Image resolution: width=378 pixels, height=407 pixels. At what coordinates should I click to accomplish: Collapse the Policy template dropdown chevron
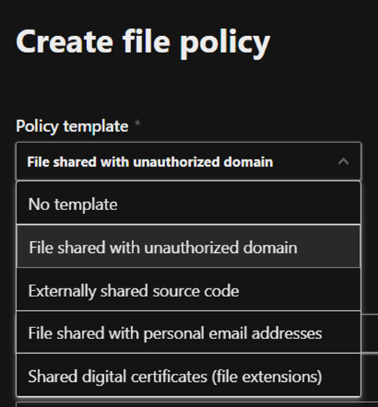[x=343, y=161]
